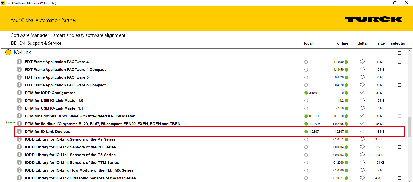This screenshot has height=182, width=413.
Task: Click local version 0.0.910 of Profibus DPV1 DTM
Action: click(x=314, y=116)
